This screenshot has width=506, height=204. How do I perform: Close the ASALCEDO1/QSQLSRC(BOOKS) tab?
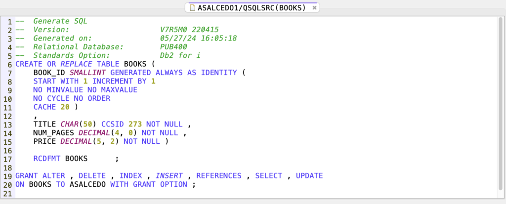pos(314,7)
